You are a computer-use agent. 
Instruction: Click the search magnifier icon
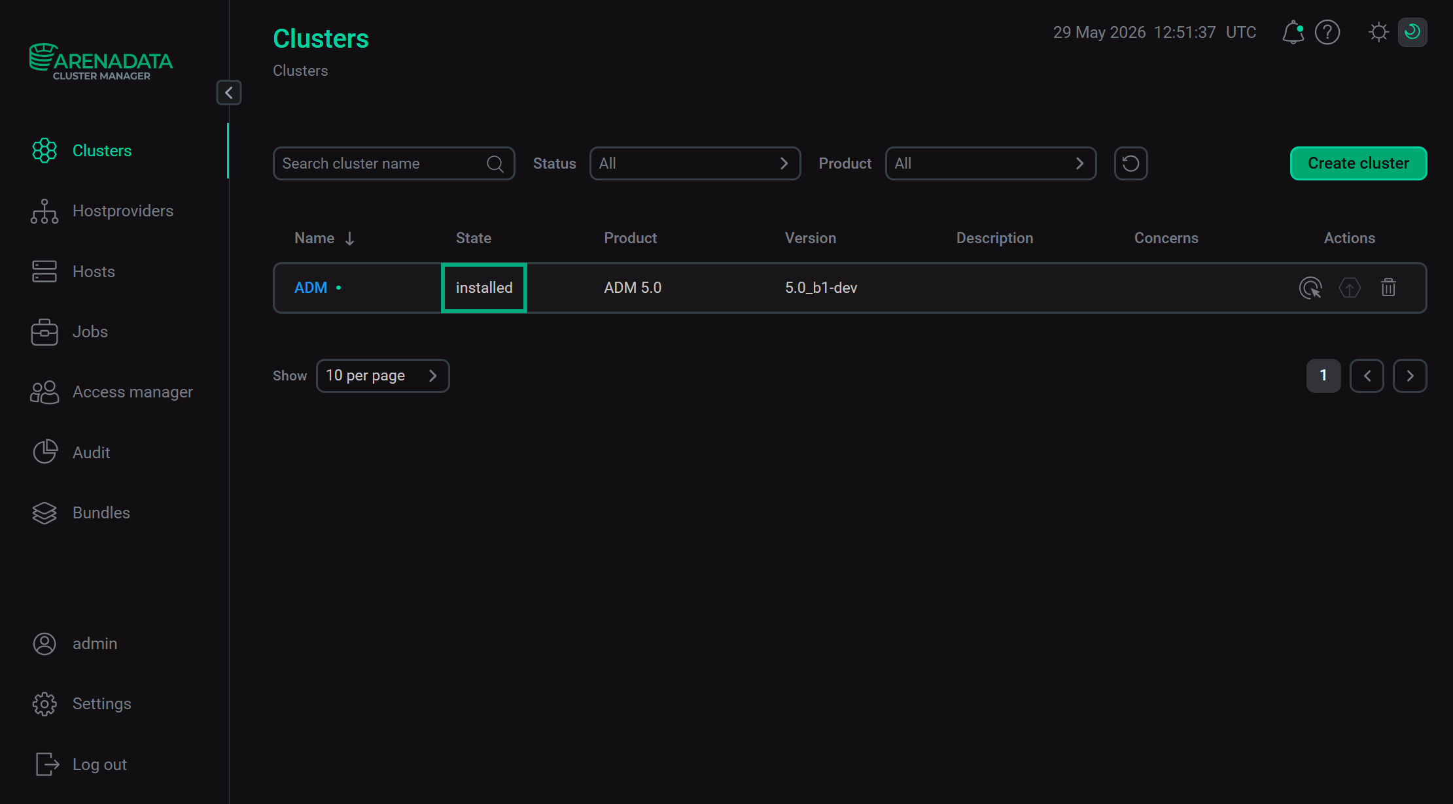point(495,164)
